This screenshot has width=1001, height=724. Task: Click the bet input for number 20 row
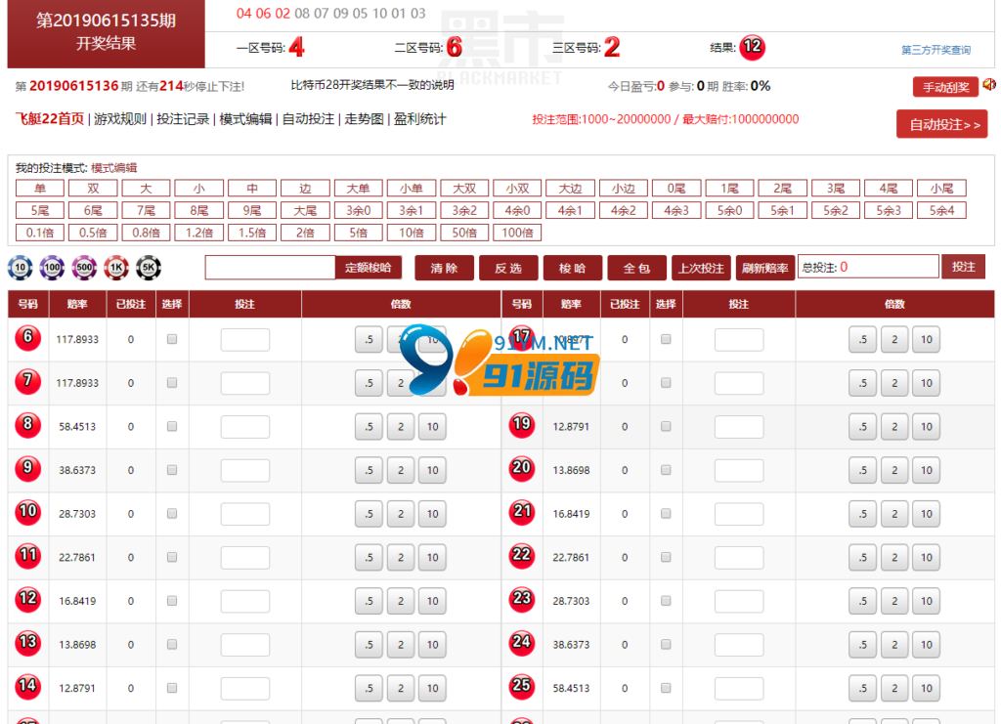point(739,471)
